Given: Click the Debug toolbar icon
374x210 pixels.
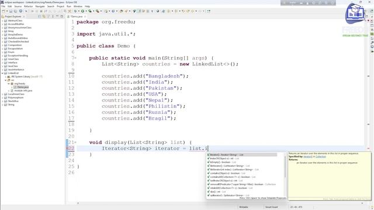Looking at the screenshot, I should 75,11.
